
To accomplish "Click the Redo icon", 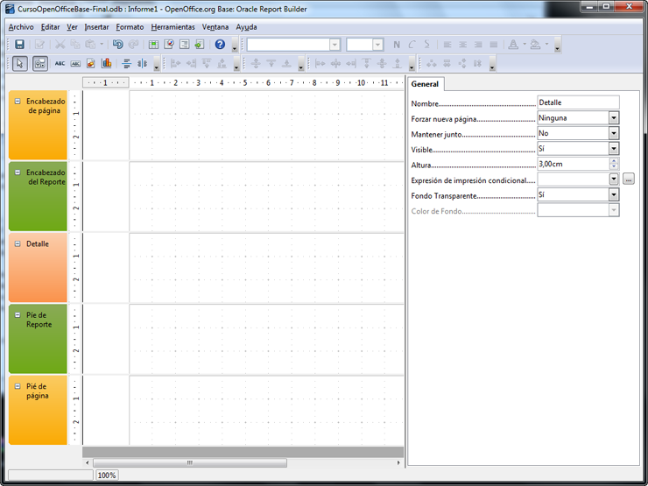I will pos(133,44).
